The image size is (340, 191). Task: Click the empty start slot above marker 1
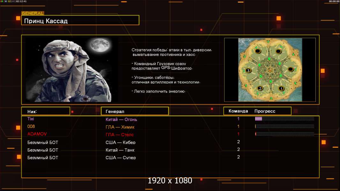278,51
